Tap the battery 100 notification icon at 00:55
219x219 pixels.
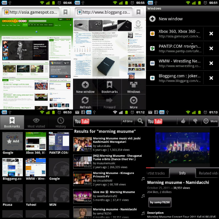click(x=77, y=3)
